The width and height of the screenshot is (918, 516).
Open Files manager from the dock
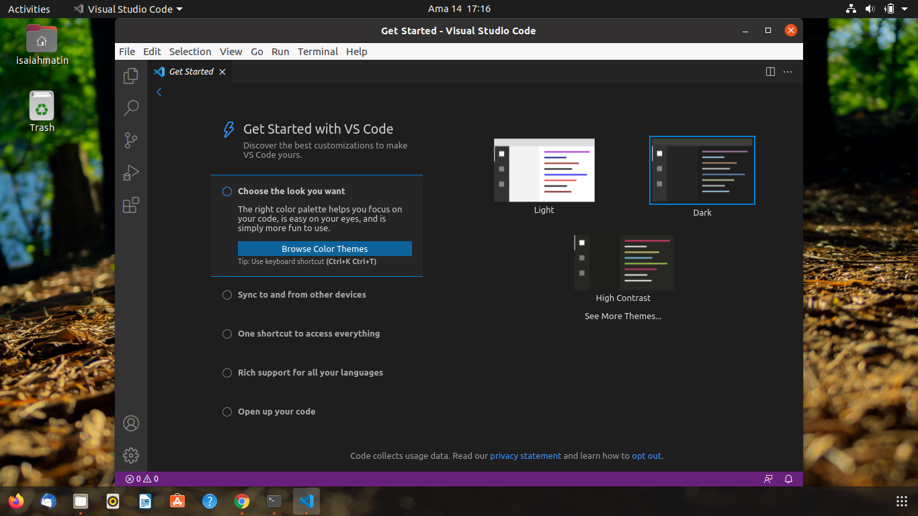[81, 501]
